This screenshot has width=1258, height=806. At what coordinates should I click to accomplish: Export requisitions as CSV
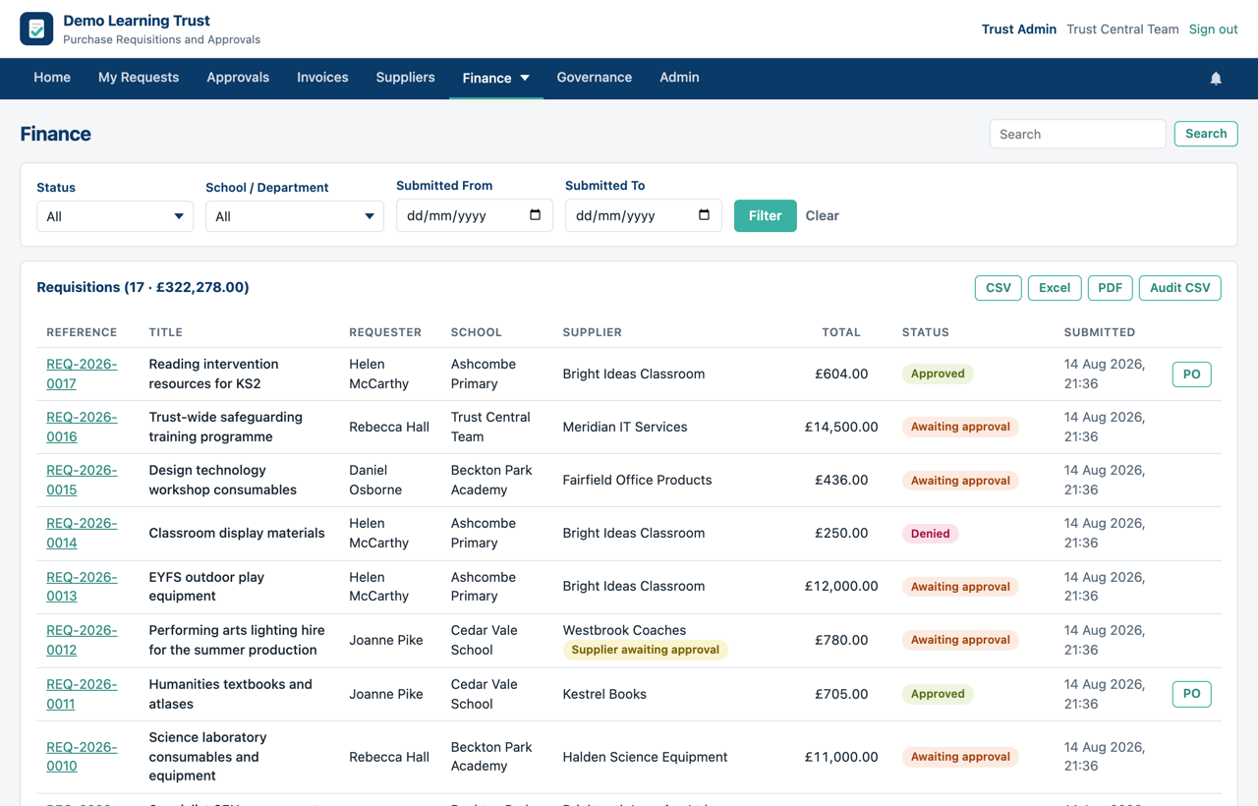tap(999, 288)
